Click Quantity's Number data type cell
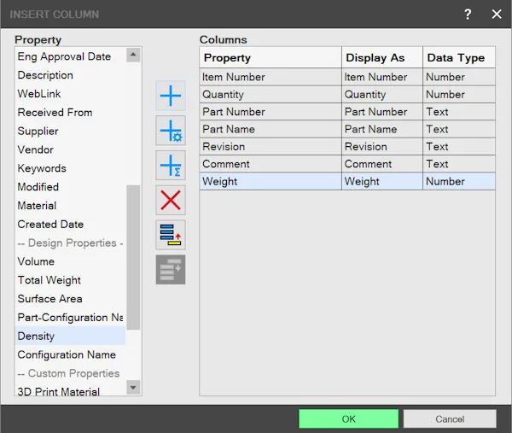Viewport: 512px width, 433px height. coord(459,95)
